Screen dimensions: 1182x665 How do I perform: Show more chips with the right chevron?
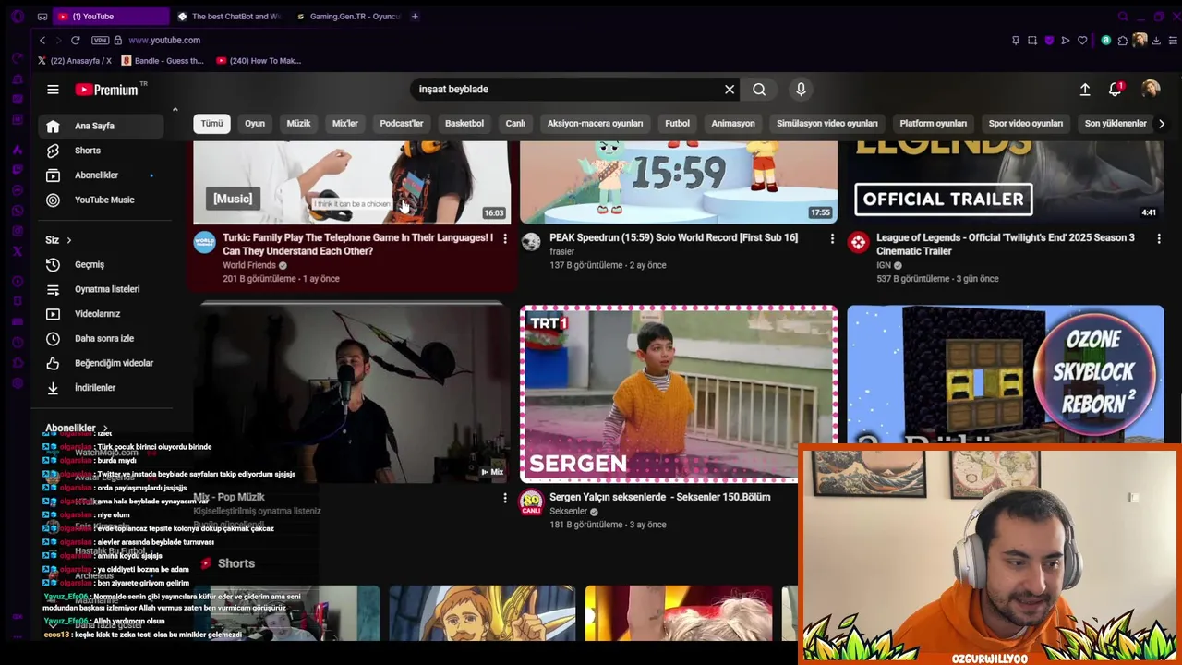pos(1162,124)
